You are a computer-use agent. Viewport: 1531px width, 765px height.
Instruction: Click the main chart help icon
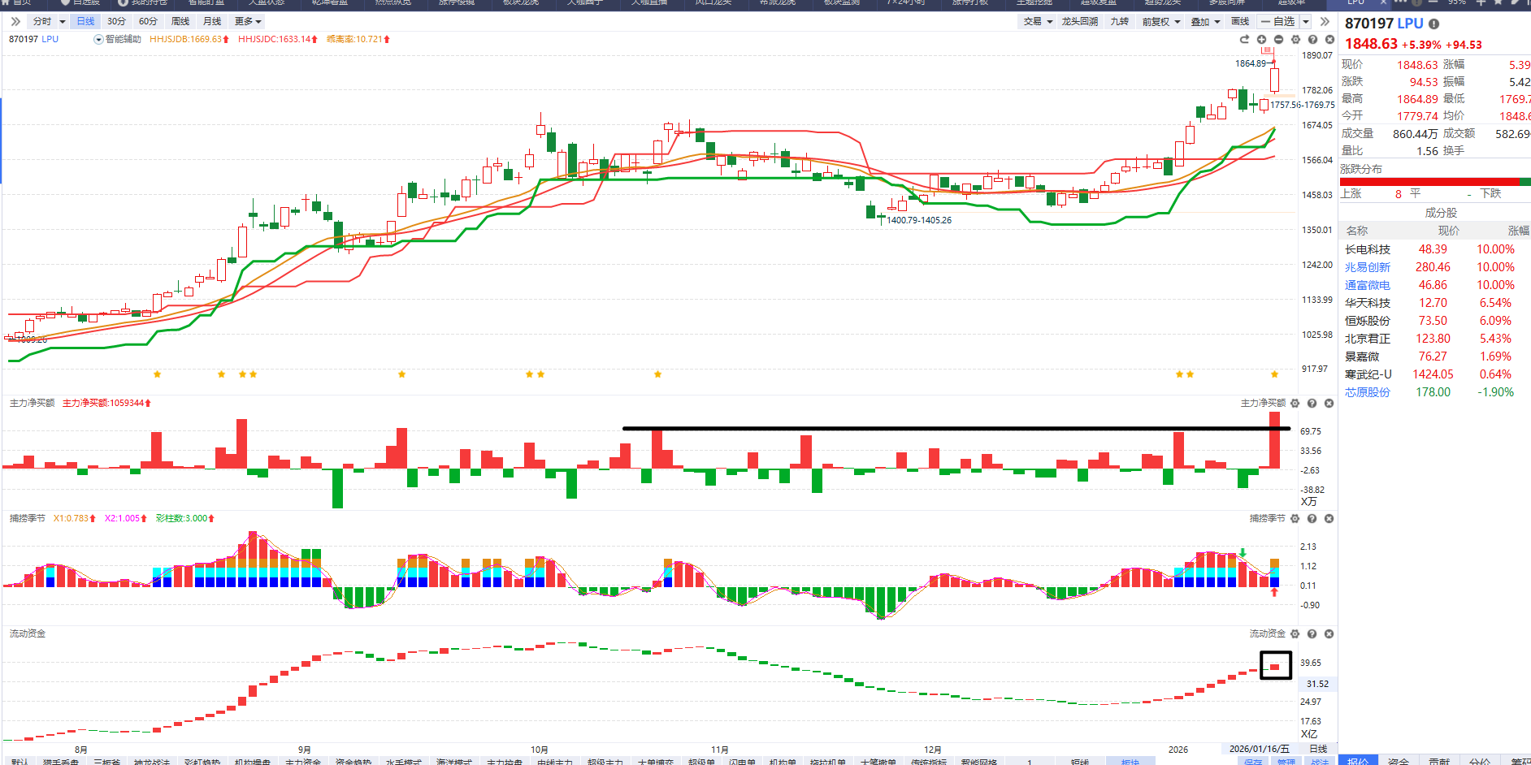tap(1312, 39)
